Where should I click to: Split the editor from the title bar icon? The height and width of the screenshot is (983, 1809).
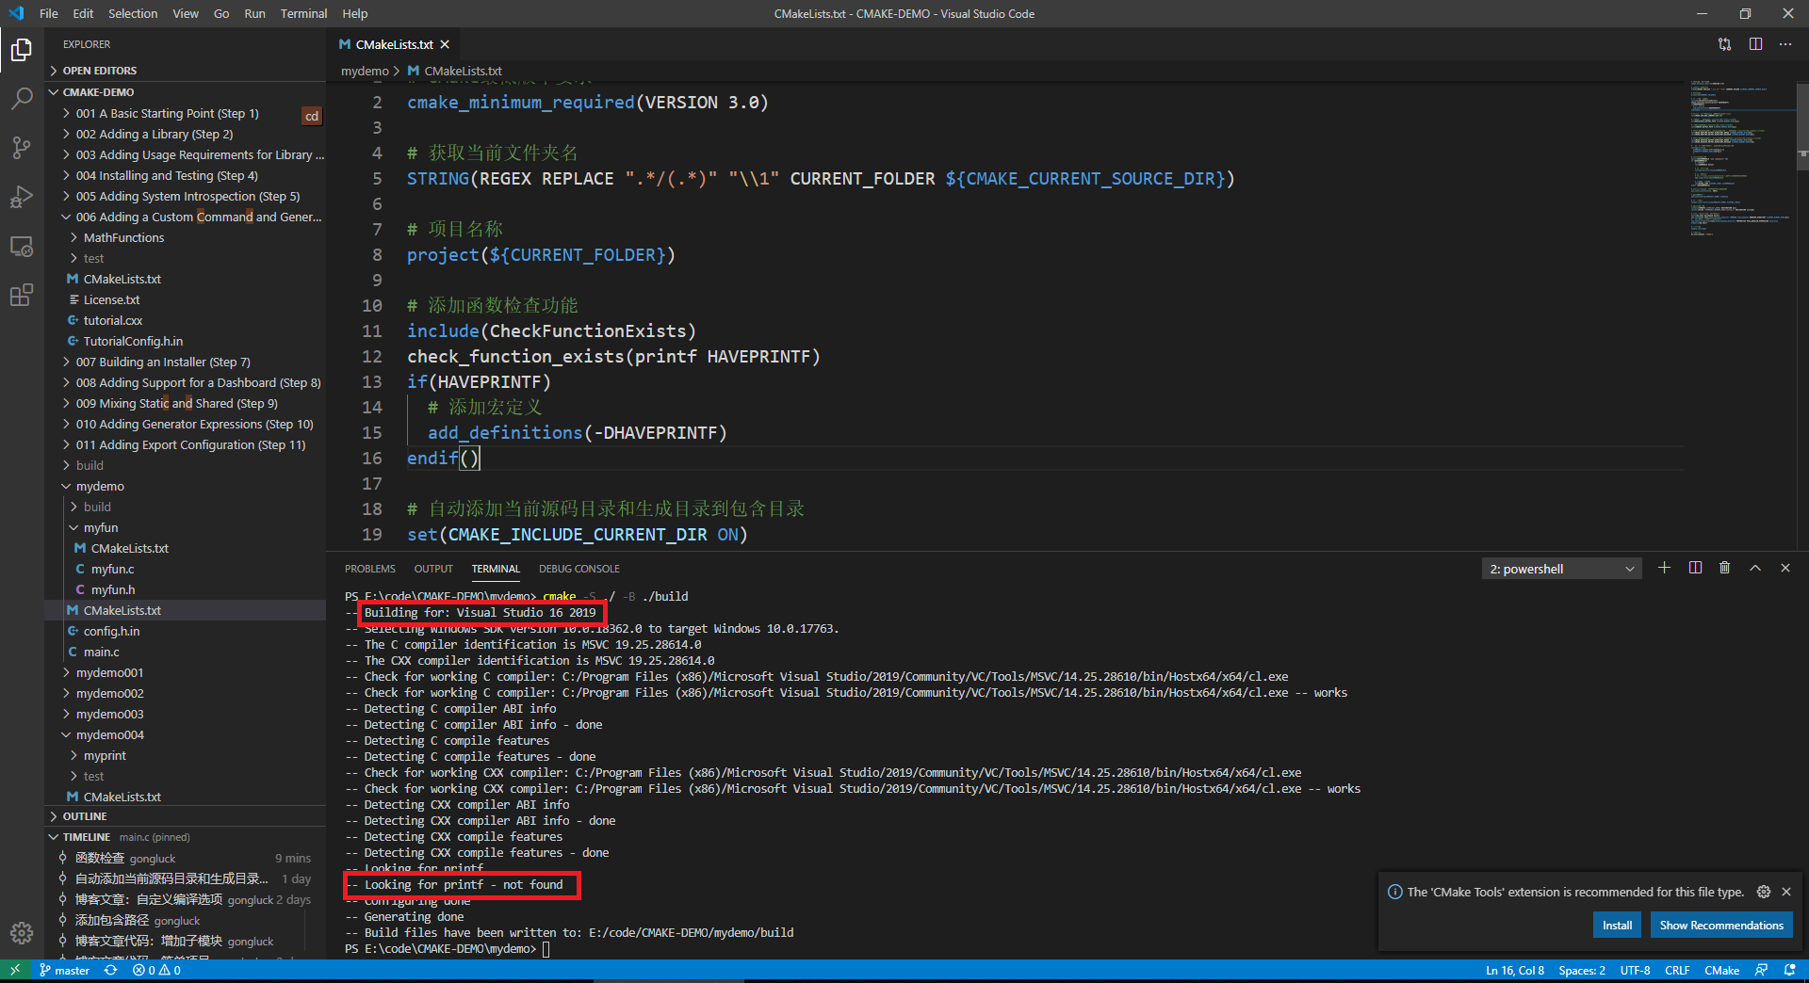1755,44
